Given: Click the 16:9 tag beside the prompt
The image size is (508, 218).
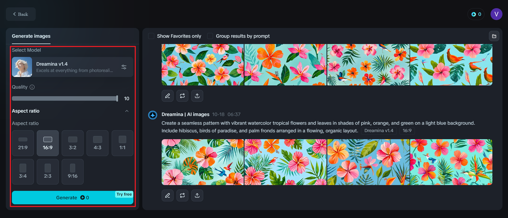Looking at the screenshot, I should point(407,131).
